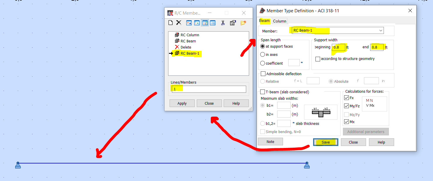Click the beginning support width field
This screenshot has width=433, height=181.
point(339,47)
